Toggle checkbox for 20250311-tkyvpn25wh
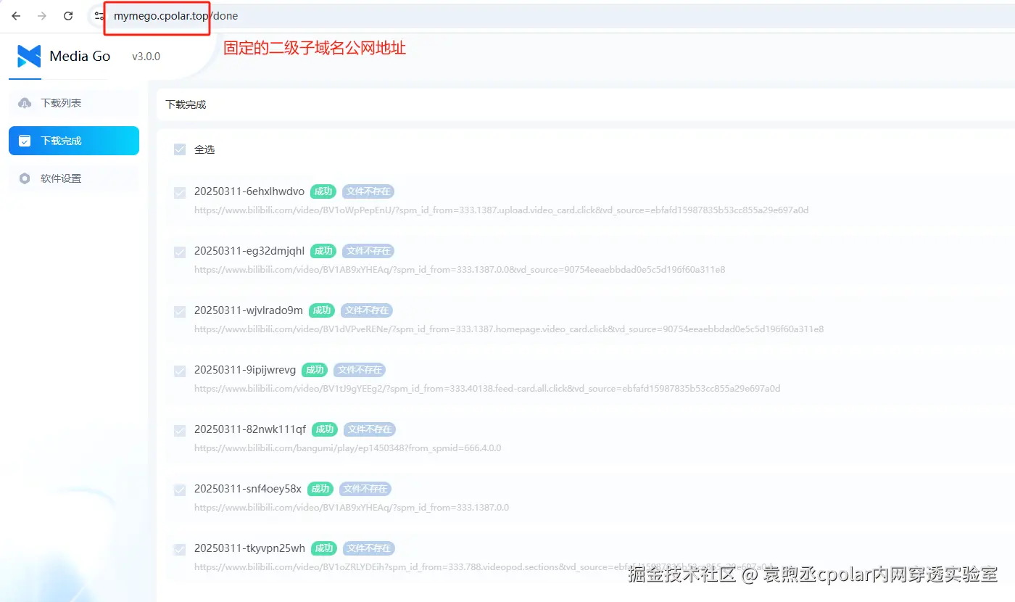This screenshot has width=1015, height=602. pyautogui.click(x=180, y=550)
